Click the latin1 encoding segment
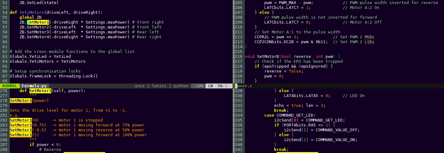The width and height of the screenshot is (444, 153). click(159, 86)
